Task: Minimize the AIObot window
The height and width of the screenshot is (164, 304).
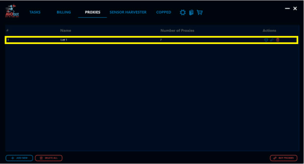Action: tap(287, 9)
